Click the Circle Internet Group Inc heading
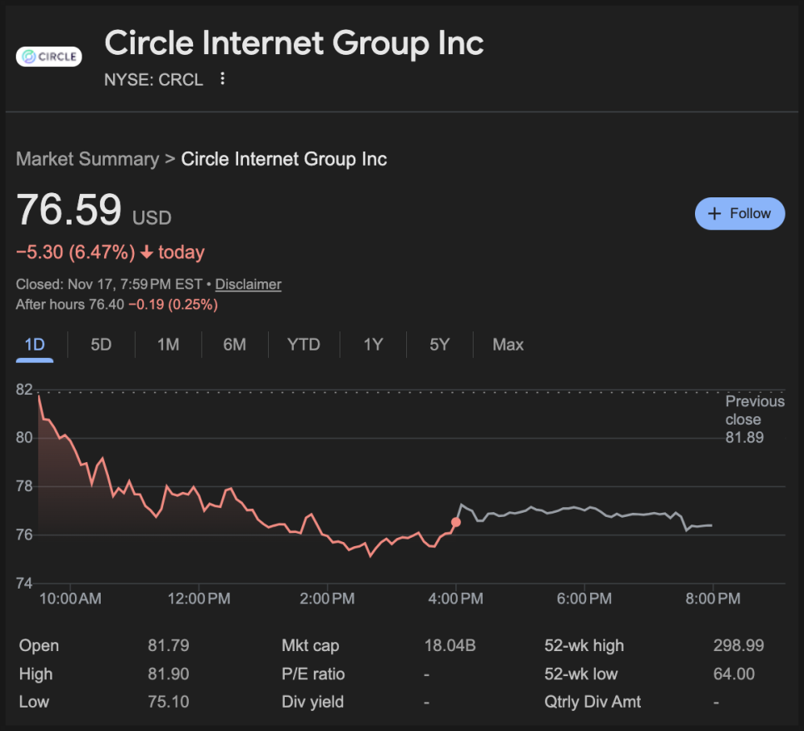 [x=294, y=43]
